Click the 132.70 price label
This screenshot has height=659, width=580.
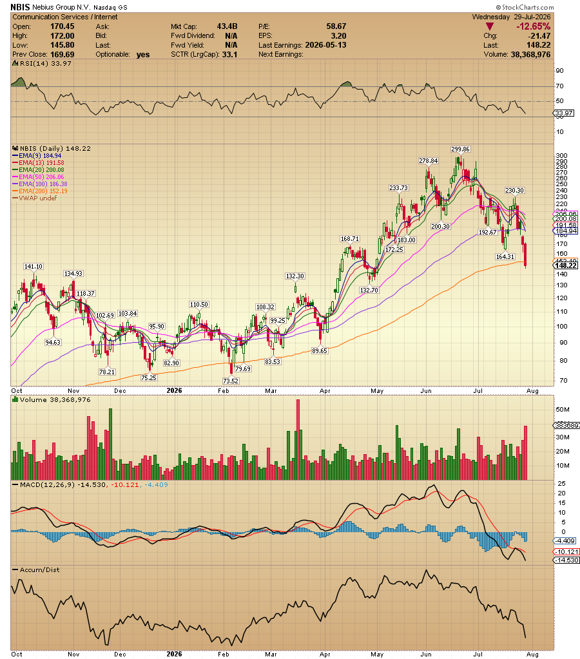(369, 290)
